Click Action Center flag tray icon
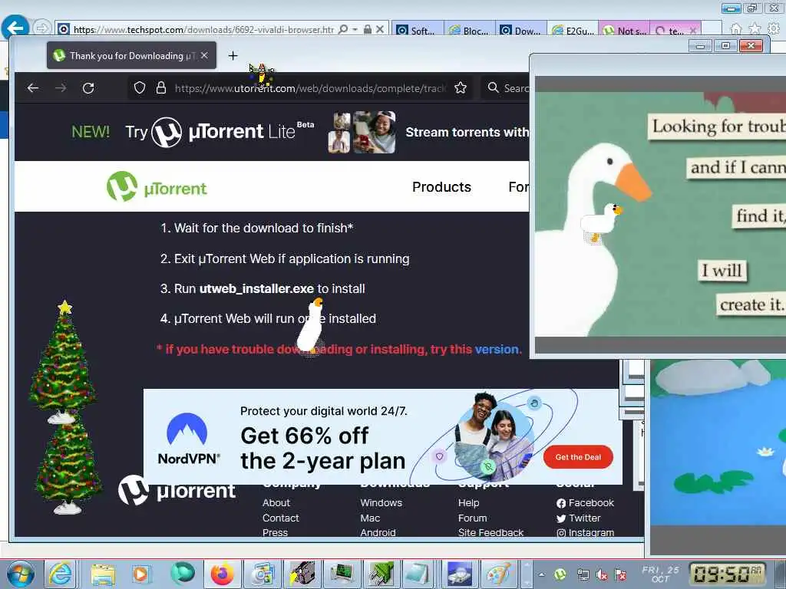The width and height of the screenshot is (786, 589). (620, 575)
